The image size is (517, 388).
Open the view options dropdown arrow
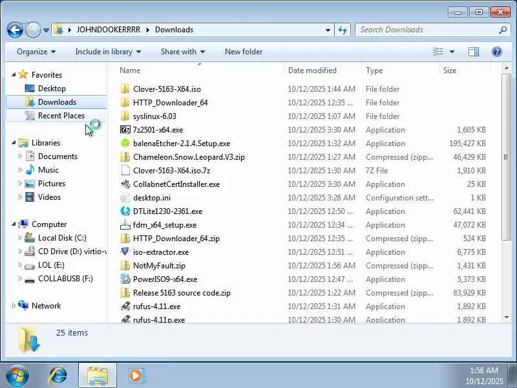pyautogui.click(x=452, y=52)
